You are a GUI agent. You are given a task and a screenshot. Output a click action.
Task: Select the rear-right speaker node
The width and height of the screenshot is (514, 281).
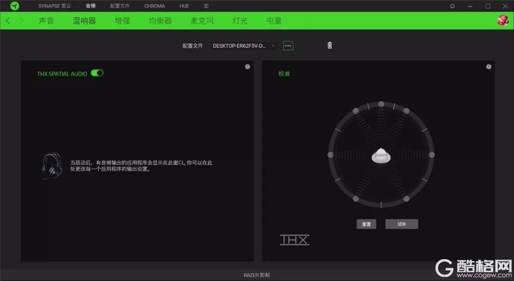pos(406,199)
